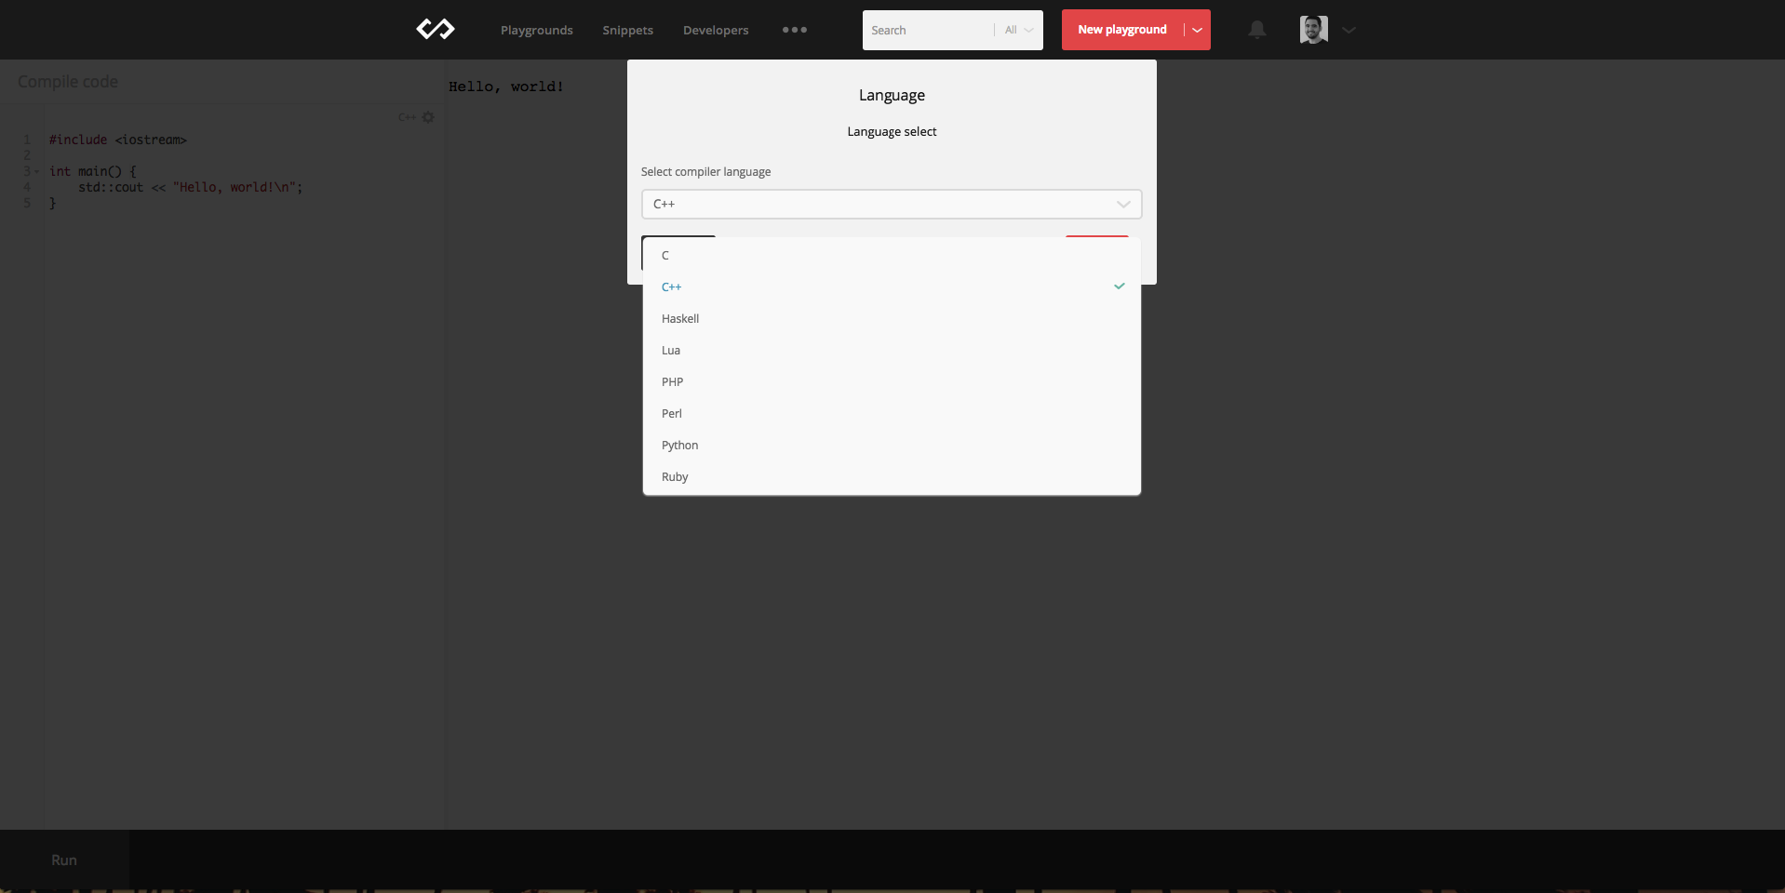Select Haskell from the language list

[x=892, y=318]
